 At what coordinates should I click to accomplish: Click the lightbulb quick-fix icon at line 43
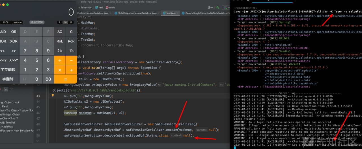(53, 96)
